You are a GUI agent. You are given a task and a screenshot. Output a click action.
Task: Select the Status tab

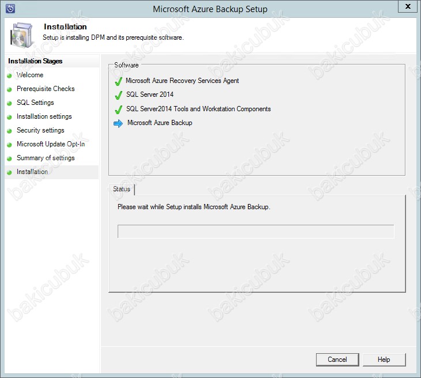pos(122,189)
